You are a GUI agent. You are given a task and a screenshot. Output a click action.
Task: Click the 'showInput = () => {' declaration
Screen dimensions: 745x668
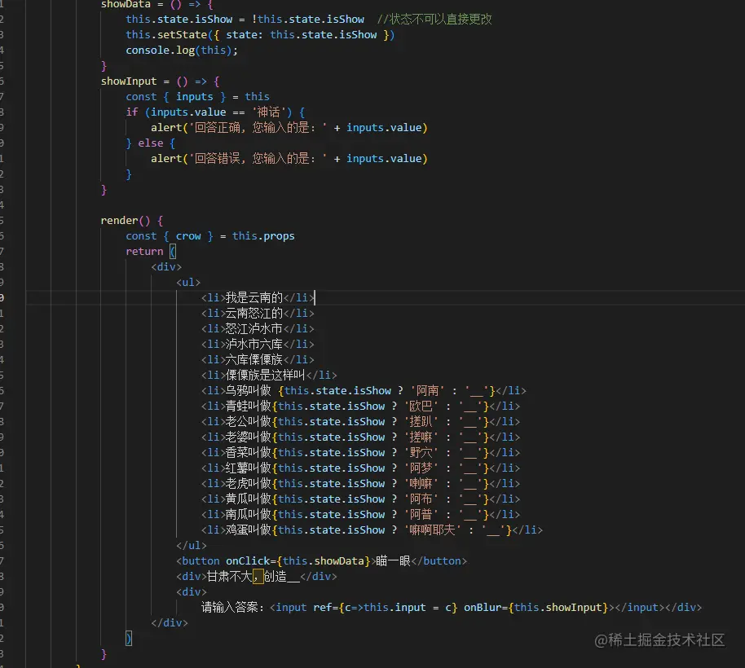[x=160, y=81]
